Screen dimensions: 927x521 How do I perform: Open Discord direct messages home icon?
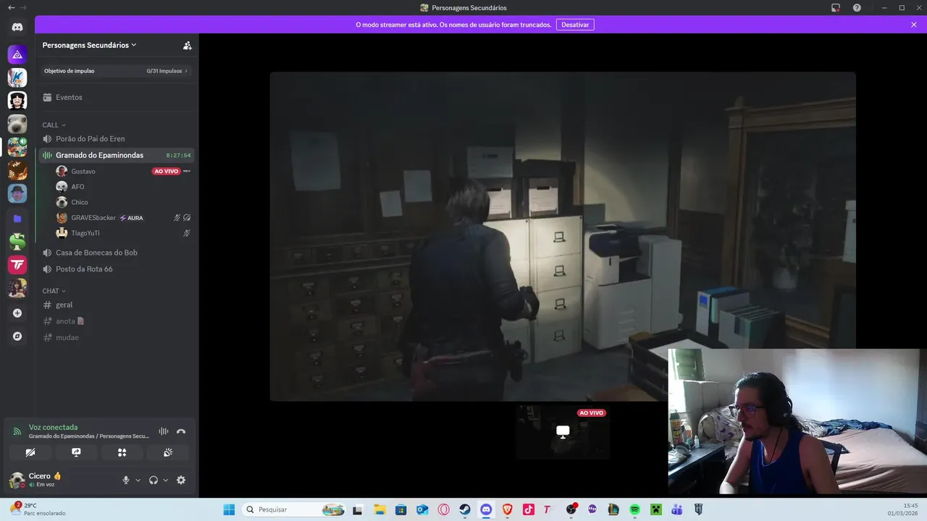click(17, 27)
